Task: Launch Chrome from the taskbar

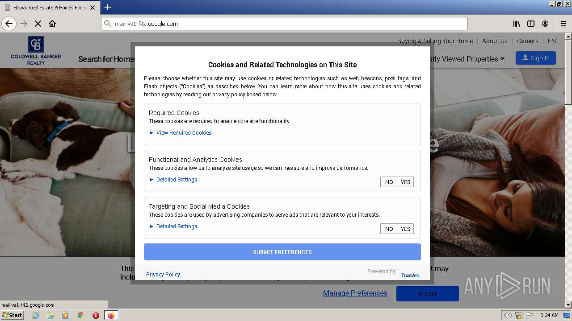Action: click(x=80, y=315)
